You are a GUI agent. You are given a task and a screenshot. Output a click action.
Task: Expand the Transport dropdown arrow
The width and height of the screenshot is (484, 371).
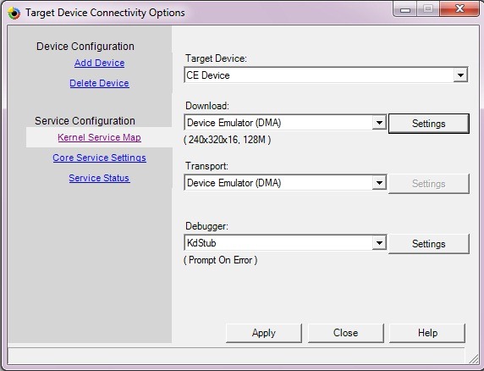379,183
